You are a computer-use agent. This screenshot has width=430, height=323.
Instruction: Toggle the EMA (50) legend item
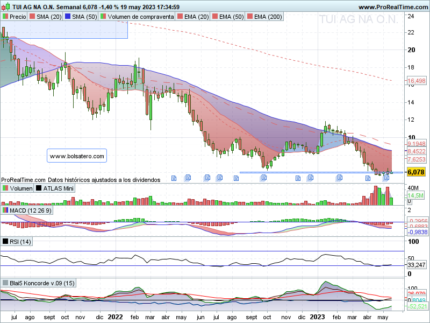[x=228, y=17]
